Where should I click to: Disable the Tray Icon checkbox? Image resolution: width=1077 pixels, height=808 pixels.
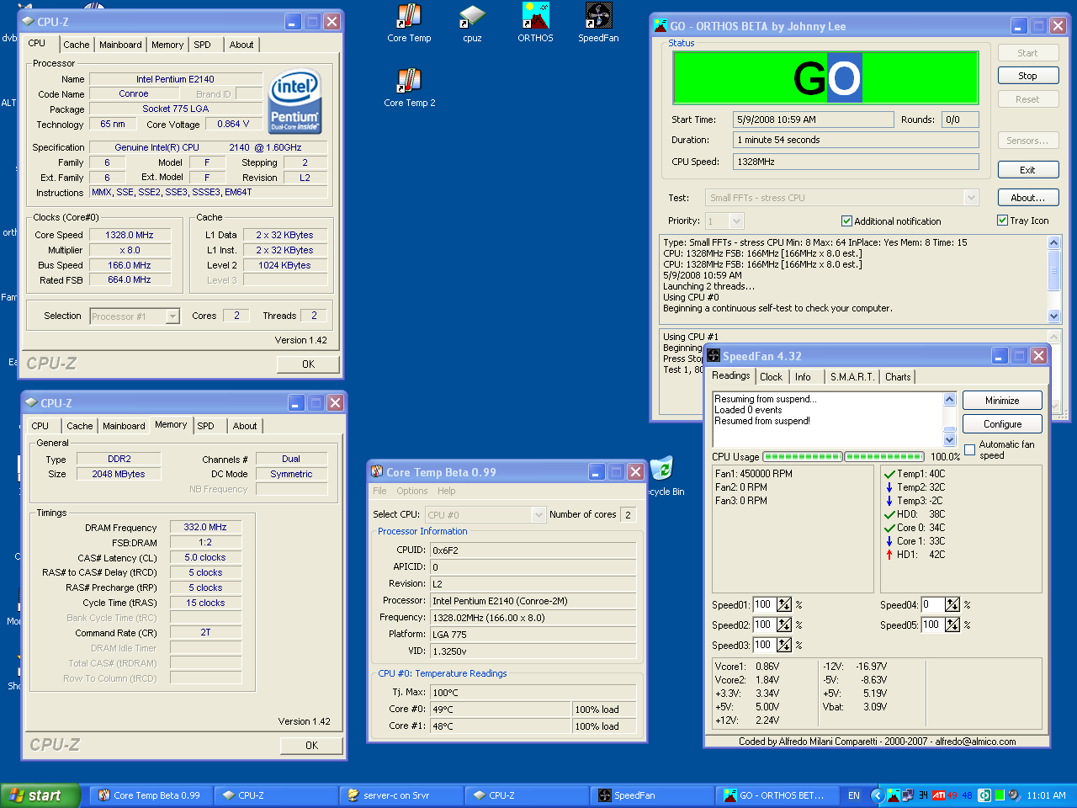click(1002, 221)
